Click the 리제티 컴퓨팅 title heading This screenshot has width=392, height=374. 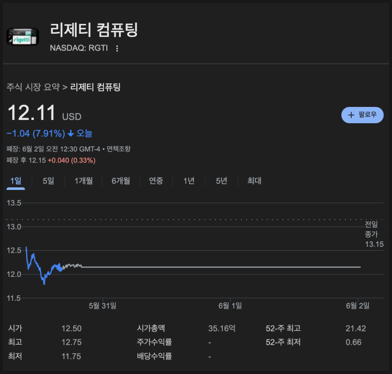tap(94, 30)
